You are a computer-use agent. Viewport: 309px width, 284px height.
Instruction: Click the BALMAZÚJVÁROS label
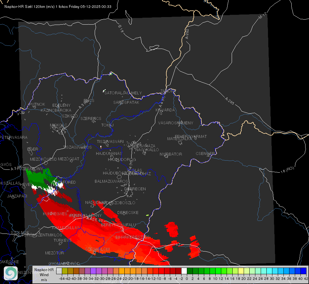click(x=111, y=181)
